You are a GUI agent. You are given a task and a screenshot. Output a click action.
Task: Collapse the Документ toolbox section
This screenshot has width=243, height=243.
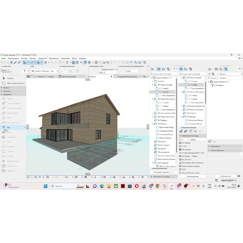2,94
